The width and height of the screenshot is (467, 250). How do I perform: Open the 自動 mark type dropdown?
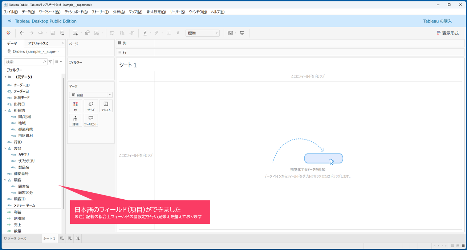(x=91, y=95)
